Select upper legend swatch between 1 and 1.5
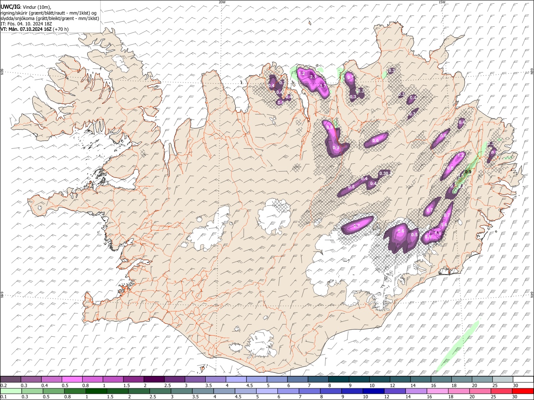Image resolution: width=534 pixels, height=400 pixels. 113,379
